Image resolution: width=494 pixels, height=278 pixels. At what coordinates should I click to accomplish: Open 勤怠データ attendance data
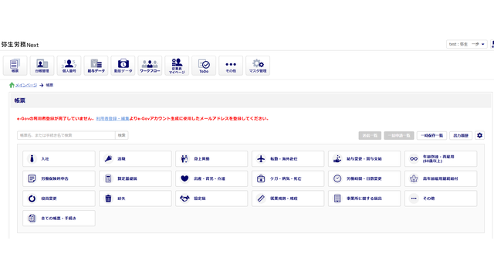pos(123,66)
